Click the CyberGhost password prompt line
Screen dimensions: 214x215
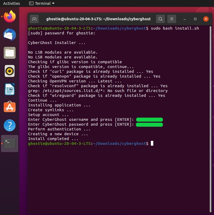[x=95, y=124]
